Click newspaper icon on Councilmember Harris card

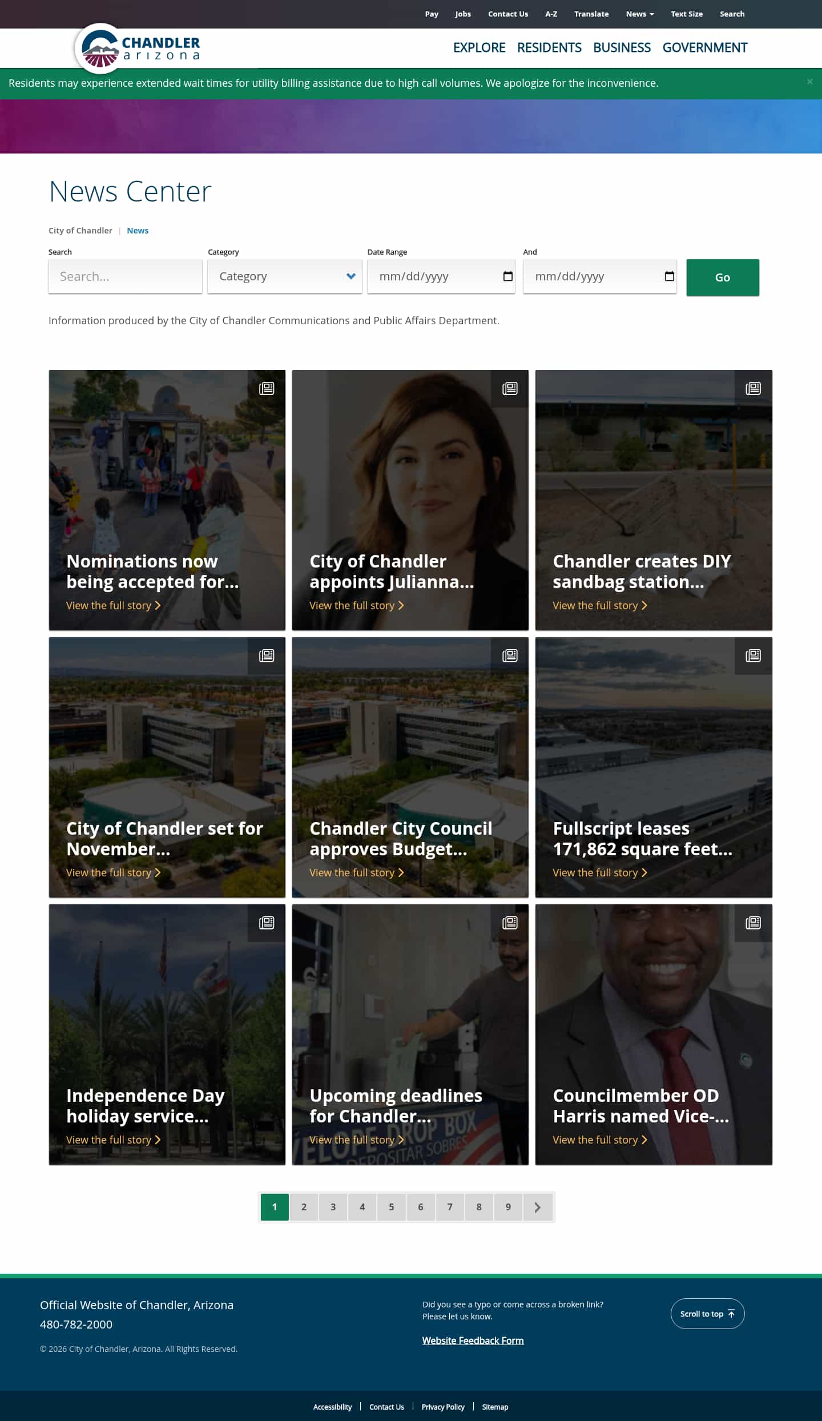pos(753,923)
